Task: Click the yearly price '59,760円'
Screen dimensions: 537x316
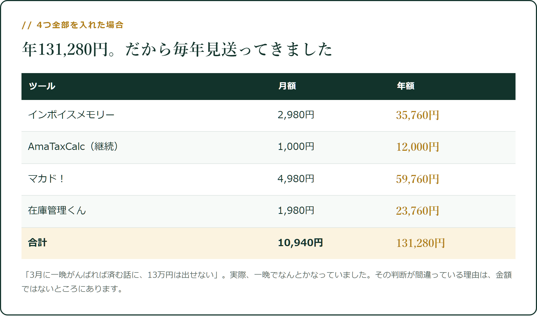Action: (x=418, y=179)
